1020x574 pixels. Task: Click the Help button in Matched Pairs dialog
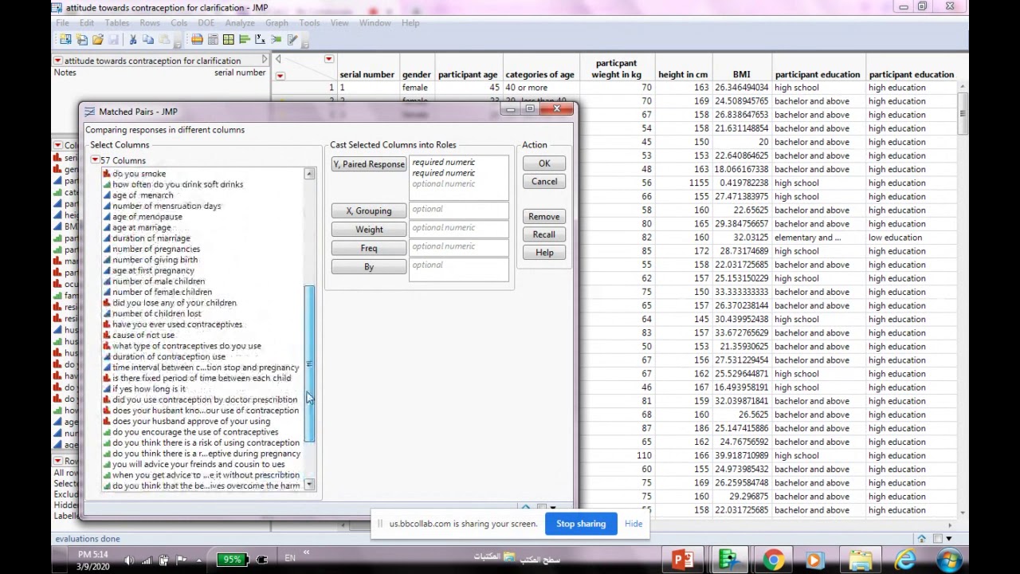point(544,253)
